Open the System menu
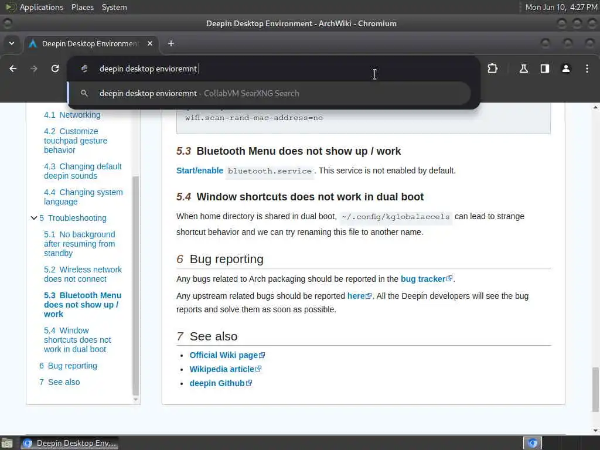 (114, 7)
